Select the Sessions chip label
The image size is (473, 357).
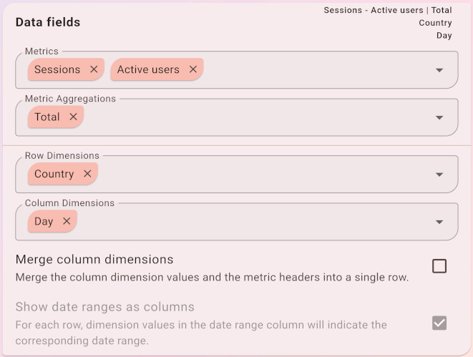pos(57,69)
